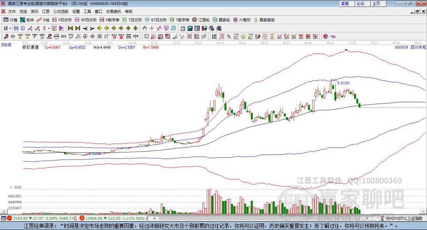Click the 5.5100 price high label
Image resolution: width=427 pixels, height=230 pixels.
click(343, 83)
